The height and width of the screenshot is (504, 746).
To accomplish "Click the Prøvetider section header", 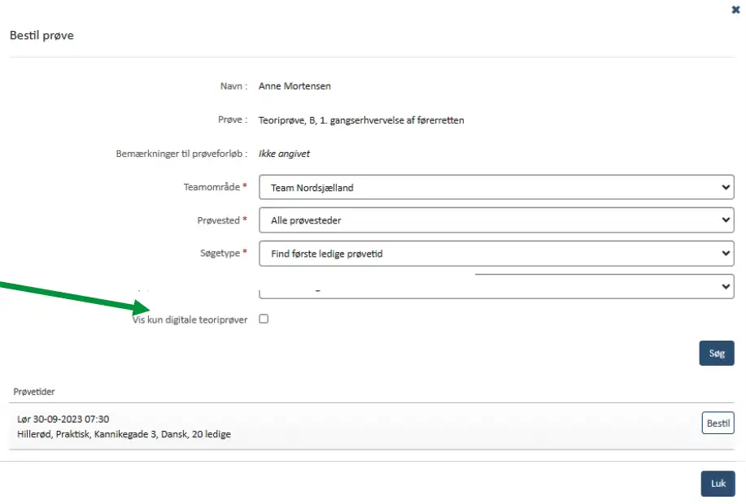I will pyautogui.click(x=34, y=392).
